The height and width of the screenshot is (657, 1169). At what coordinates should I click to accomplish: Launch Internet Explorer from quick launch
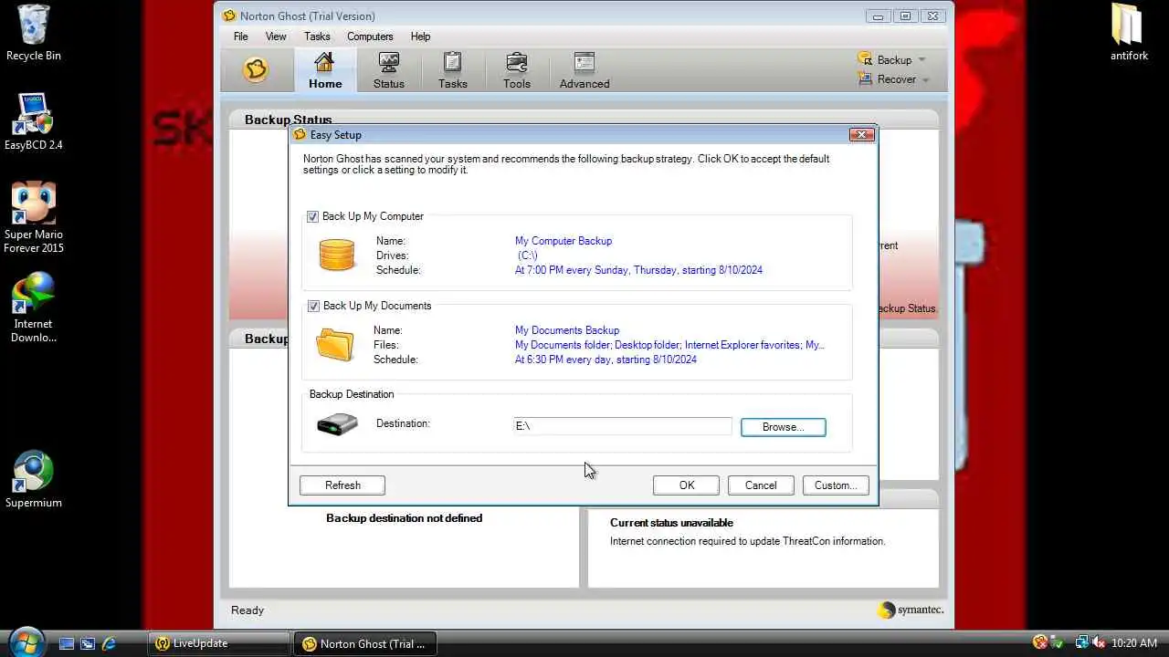(x=109, y=643)
